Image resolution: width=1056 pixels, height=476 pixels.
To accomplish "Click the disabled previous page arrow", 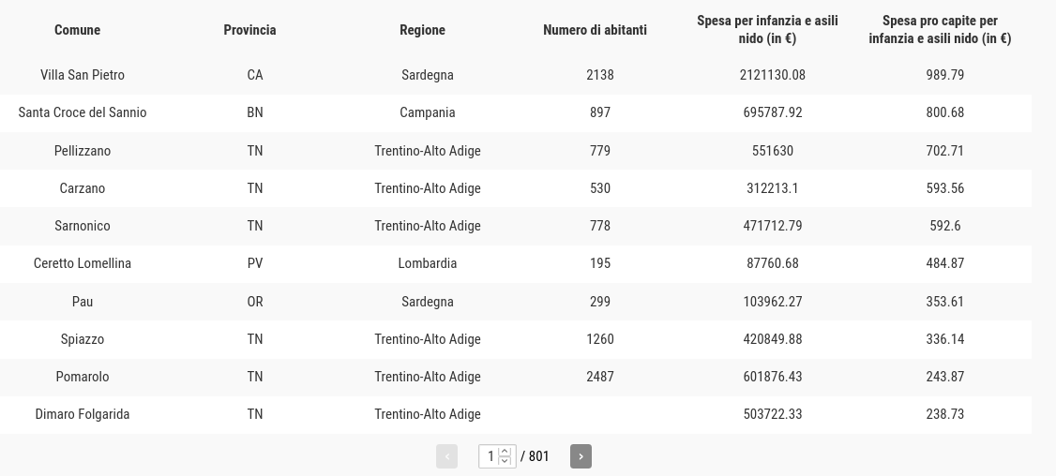I will coord(446,455).
